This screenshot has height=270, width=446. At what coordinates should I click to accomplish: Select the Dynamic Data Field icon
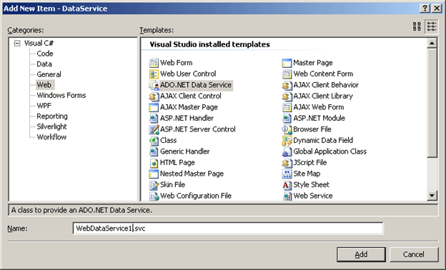click(x=287, y=141)
